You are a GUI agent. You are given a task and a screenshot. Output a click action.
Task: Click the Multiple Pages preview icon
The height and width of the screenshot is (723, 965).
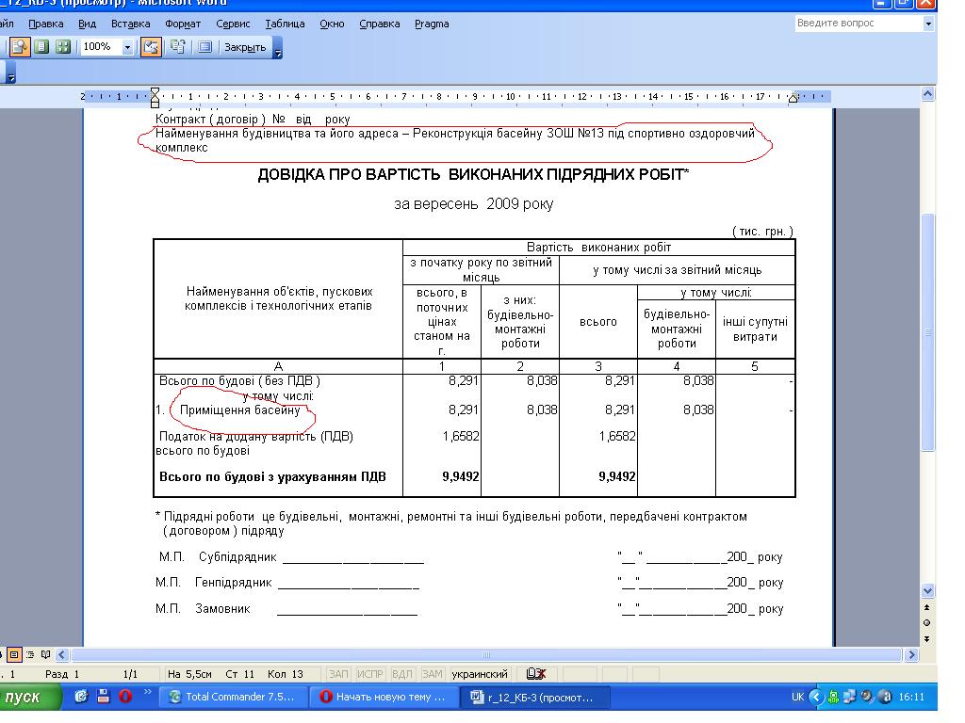pyautogui.click(x=63, y=47)
